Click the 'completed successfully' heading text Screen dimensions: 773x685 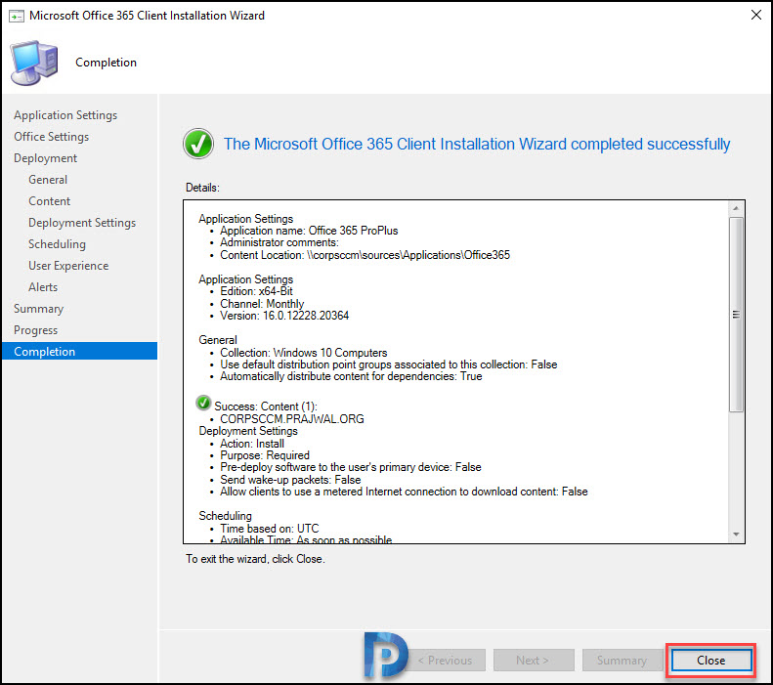point(477,145)
